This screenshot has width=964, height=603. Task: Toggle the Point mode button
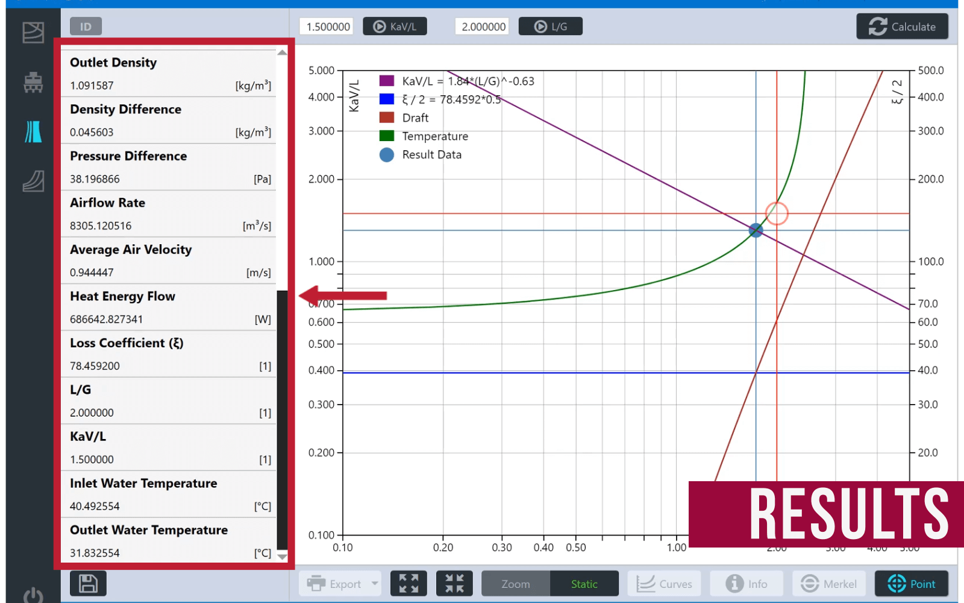(x=912, y=584)
